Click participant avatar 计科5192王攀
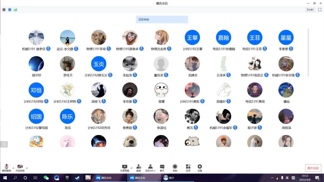 click(x=192, y=38)
